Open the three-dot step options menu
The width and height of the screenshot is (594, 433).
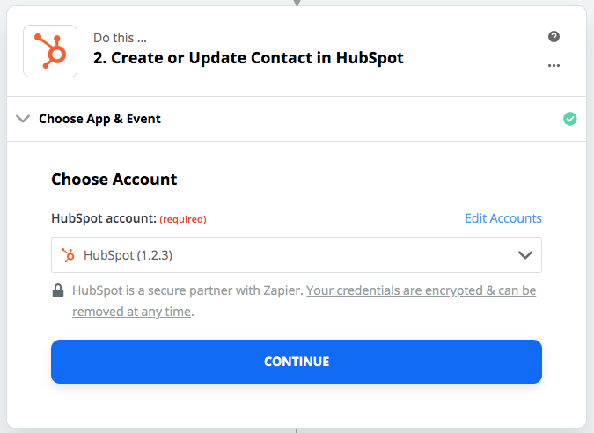pos(554,66)
